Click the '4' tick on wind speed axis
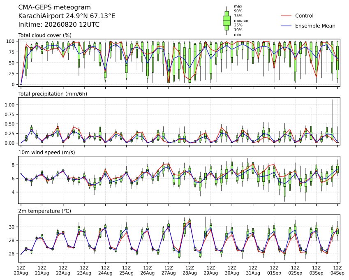This screenshot has width=349, height=280. point(13,192)
